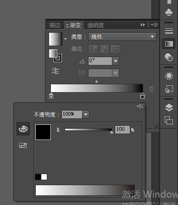178x205 pixels.
Task: Open the Graphic Styles panel icon
Action: (169, 88)
